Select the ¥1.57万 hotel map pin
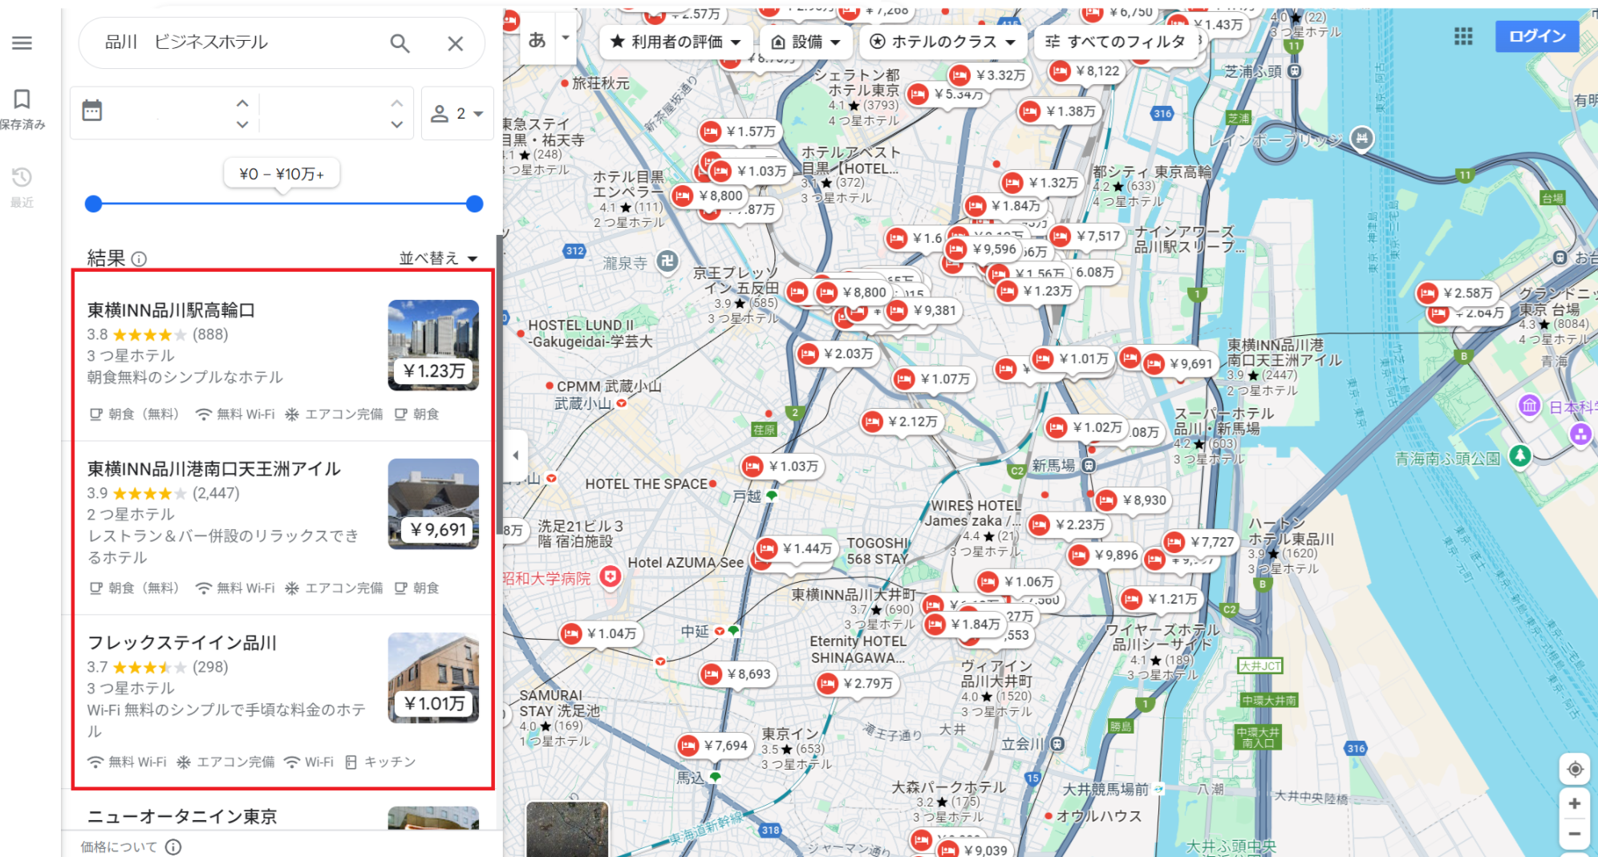The height and width of the screenshot is (857, 1598). click(739, 131)
